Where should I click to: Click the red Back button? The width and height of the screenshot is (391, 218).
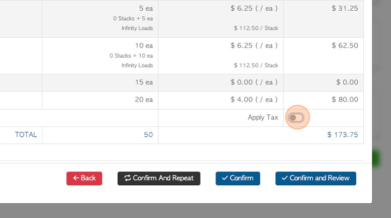84,178
